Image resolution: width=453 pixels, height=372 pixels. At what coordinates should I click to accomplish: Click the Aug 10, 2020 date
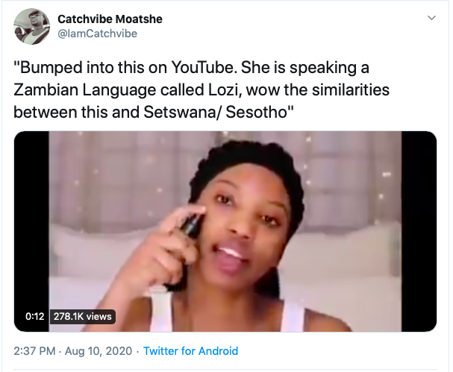99,351
